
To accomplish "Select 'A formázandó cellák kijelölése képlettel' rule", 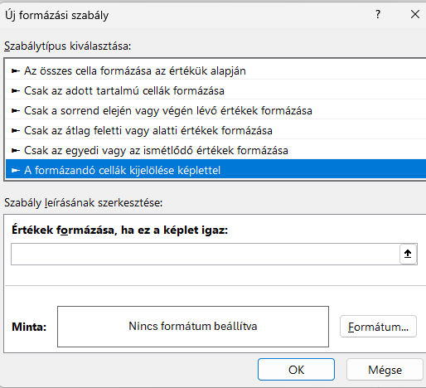I will (x=215, y=170).
